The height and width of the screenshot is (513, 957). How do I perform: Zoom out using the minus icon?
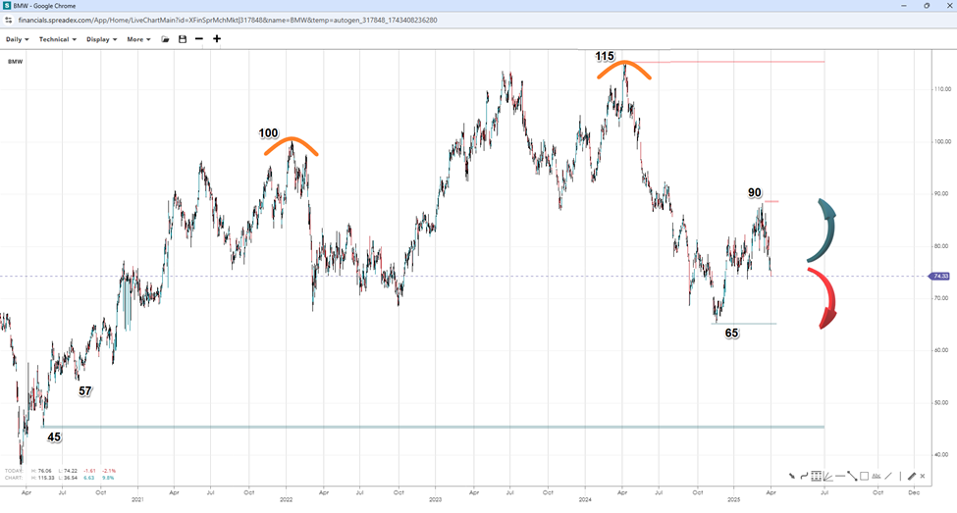199,39
